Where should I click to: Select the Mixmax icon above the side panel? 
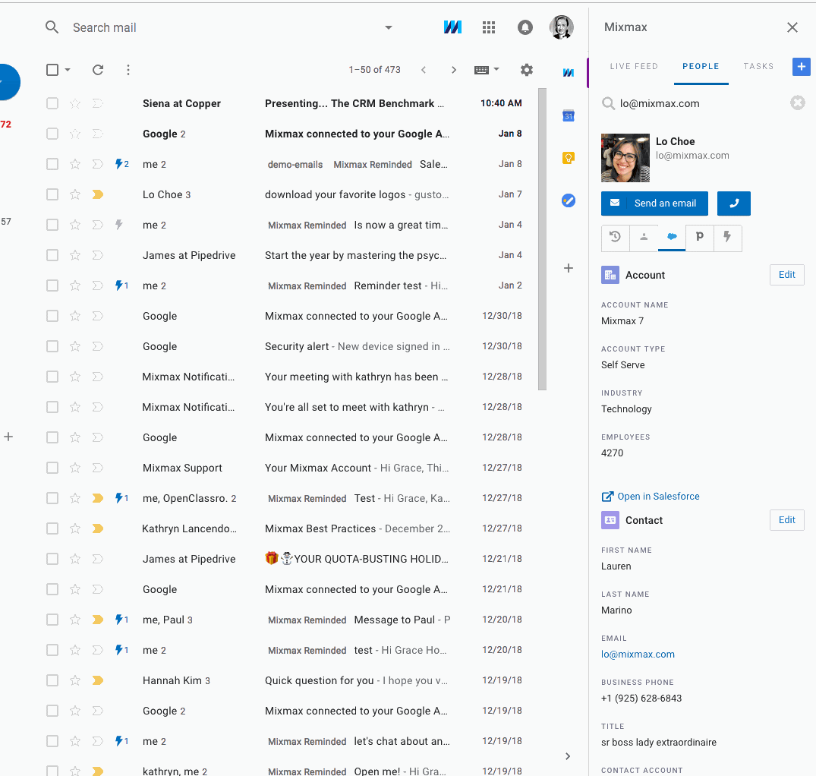[x=569, y=72]
